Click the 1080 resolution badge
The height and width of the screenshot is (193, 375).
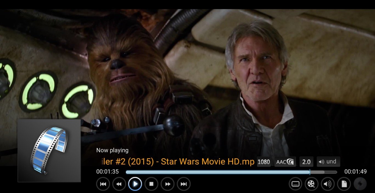tap(264, 162)
